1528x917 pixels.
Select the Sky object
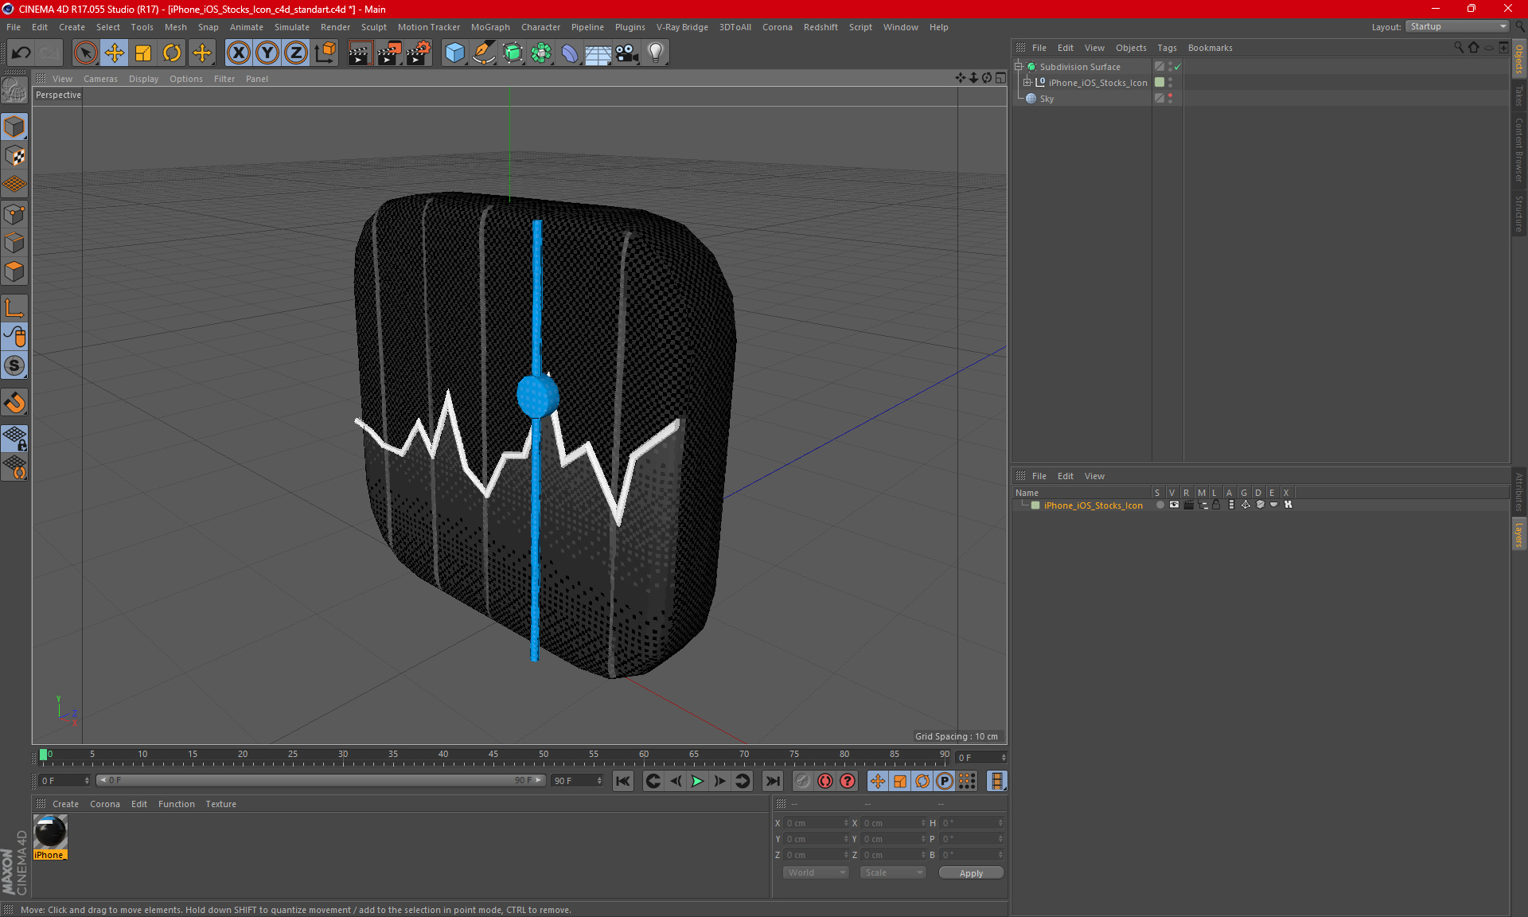[x=1047, y=99]
